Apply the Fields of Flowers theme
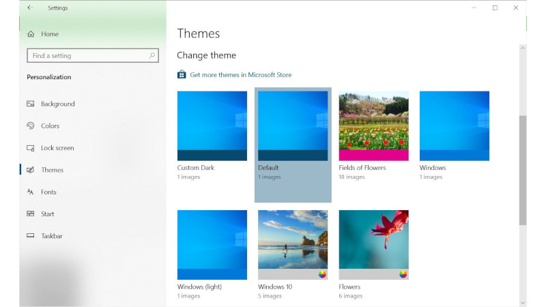This screenshot has height=307, width=546. 373,126
